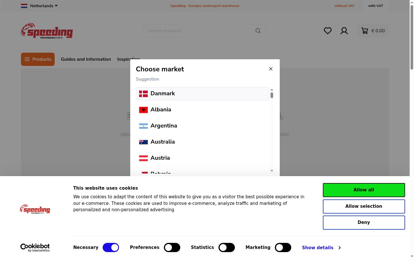Open the user account icon
This screenshot has height=259, width=414.
344,31
